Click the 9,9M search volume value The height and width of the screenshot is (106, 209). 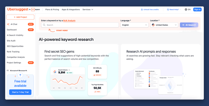coord(62,72)
